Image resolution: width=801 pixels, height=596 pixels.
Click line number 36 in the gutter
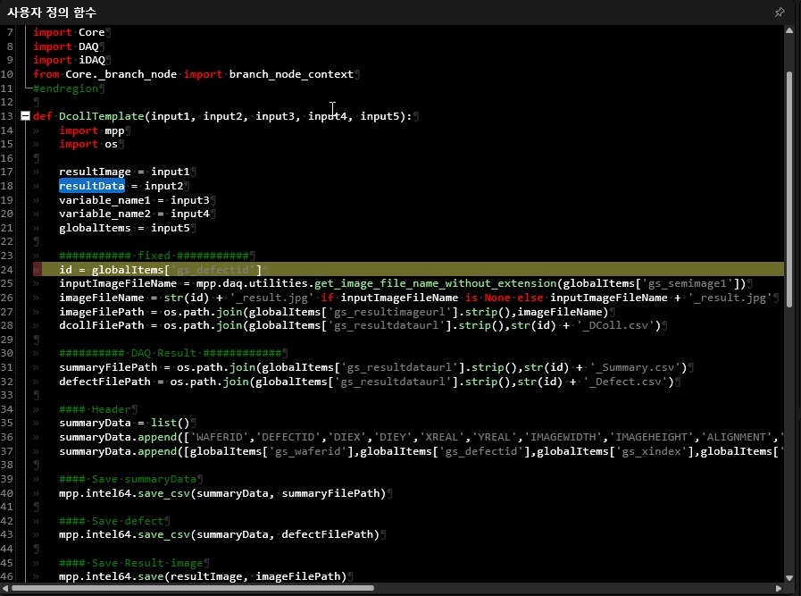(9, 437)
